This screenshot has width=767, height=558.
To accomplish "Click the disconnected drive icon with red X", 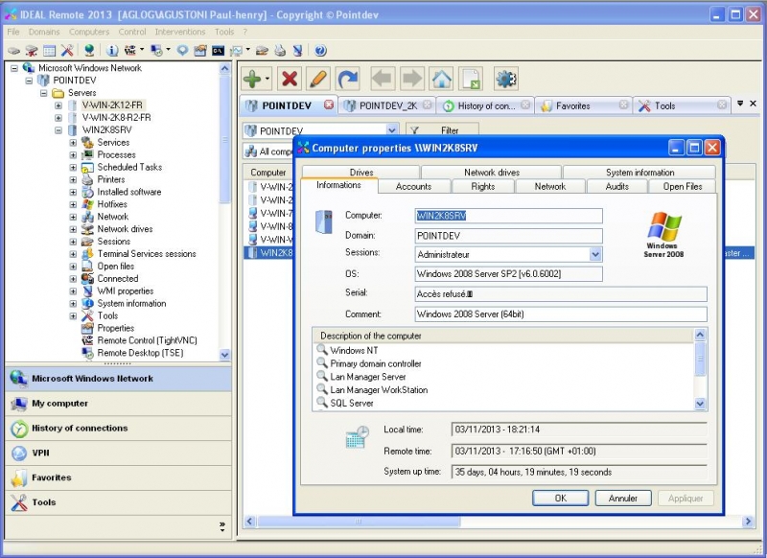I will click(32, 51).
